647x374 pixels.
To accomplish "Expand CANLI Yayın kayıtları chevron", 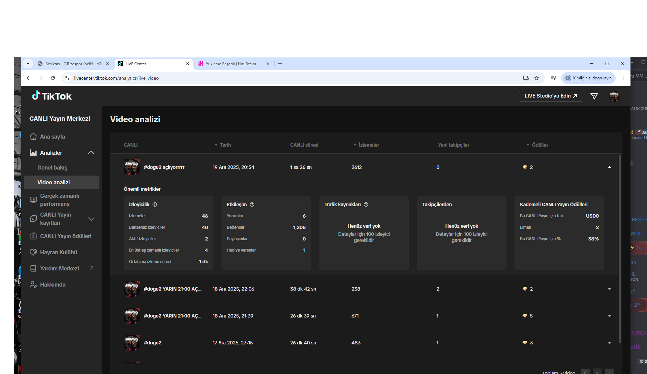I will tap(91, 219).
